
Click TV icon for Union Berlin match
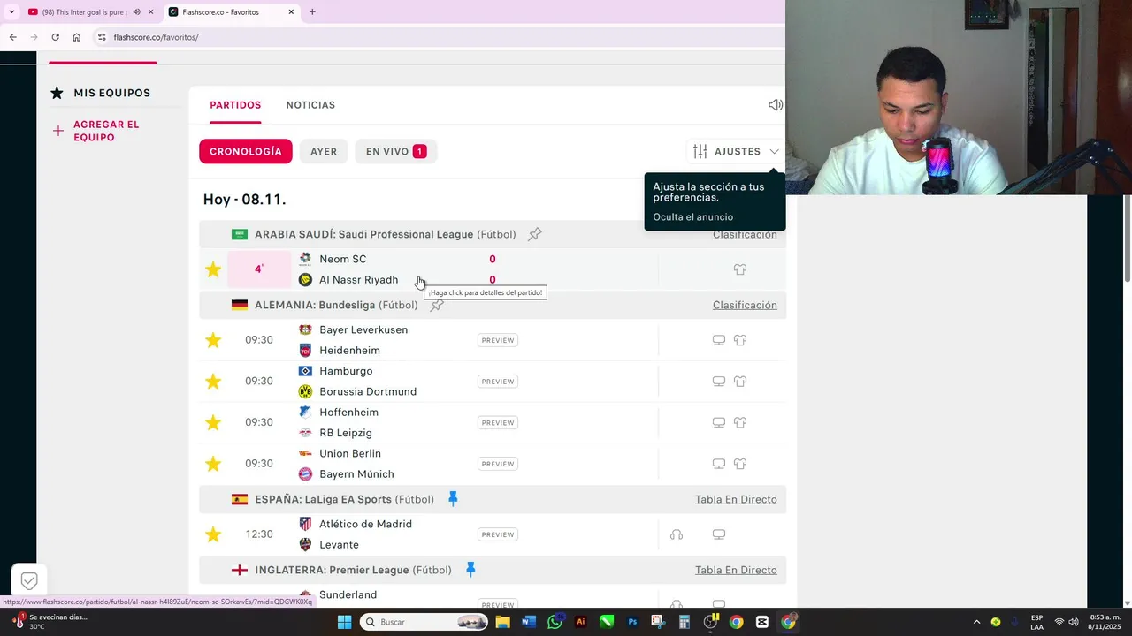click(719, 464)
